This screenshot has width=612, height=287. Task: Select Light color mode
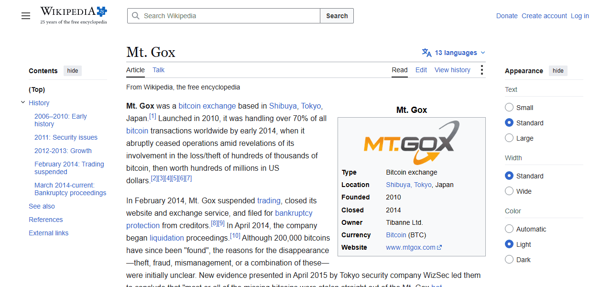509,244
